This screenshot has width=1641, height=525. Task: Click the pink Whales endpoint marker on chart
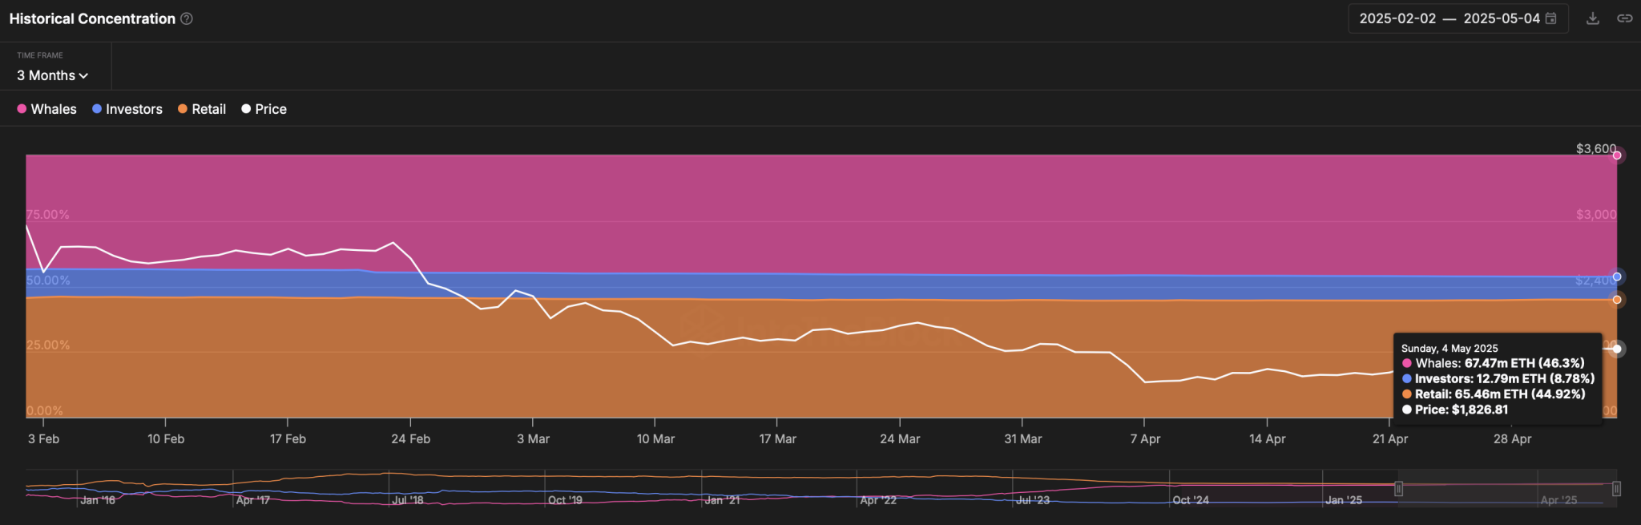click(x=1617, y=155)
